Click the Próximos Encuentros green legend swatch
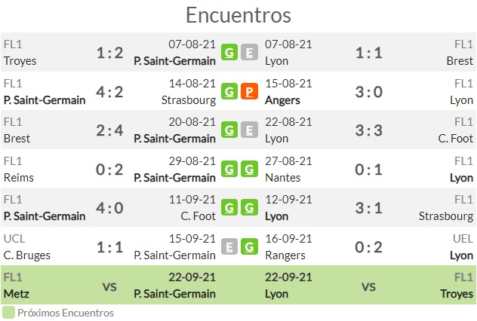The width and height of the screenshot is (477, 321). click(8, 313)
